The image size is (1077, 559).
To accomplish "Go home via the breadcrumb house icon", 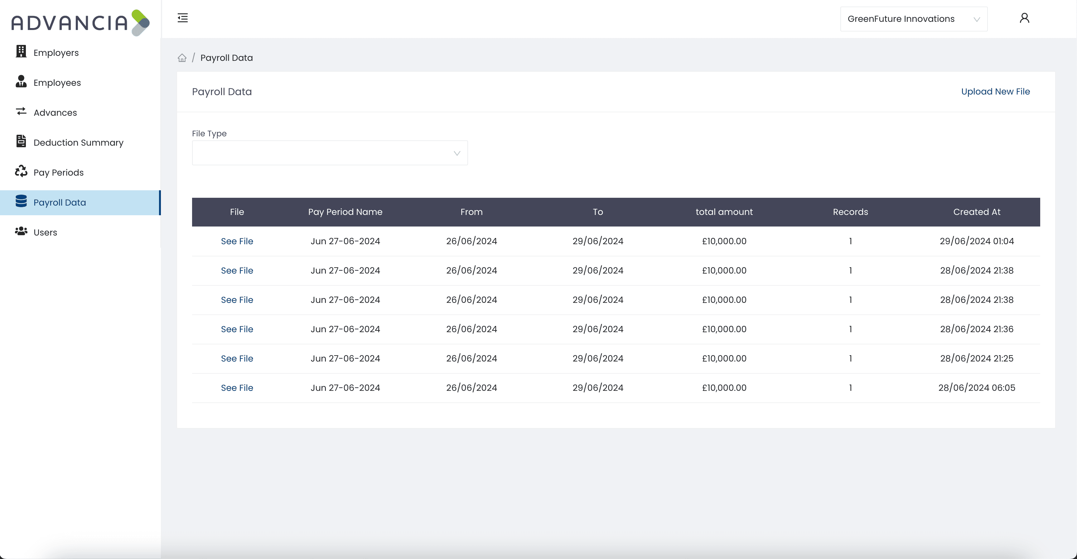I will pyautogui.click(x=182, y=58).
